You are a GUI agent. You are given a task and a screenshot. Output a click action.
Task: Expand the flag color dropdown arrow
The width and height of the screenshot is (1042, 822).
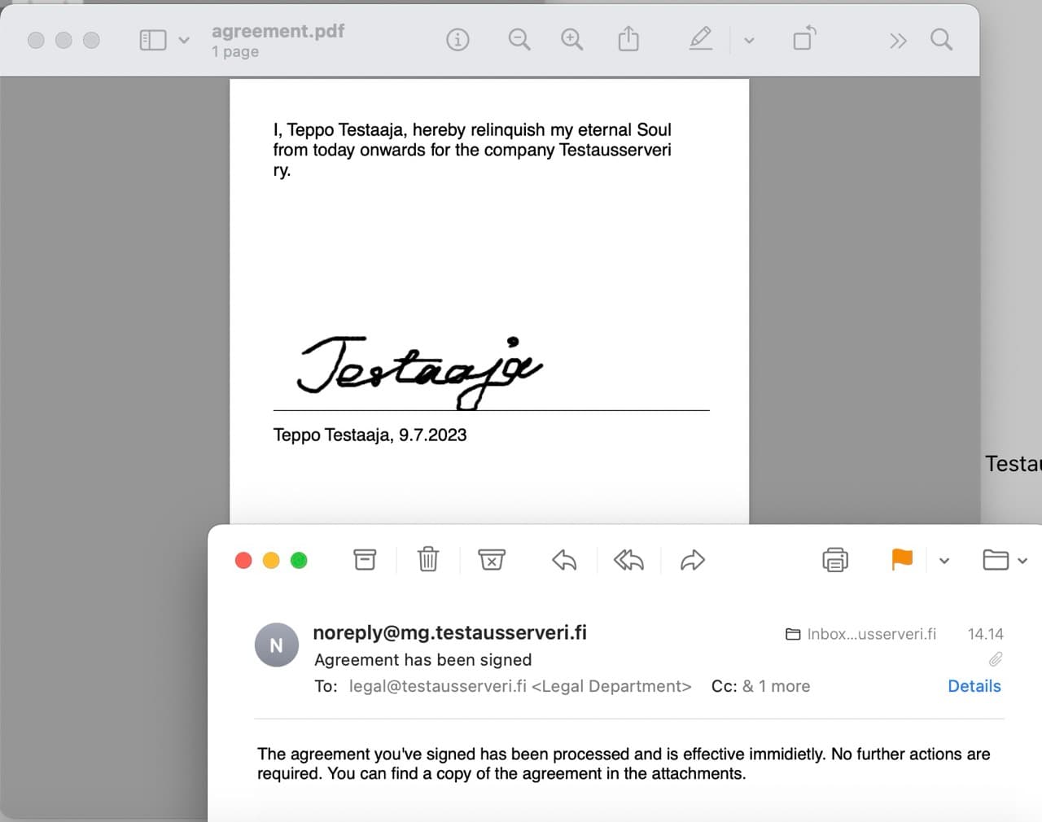click(944, 561)
